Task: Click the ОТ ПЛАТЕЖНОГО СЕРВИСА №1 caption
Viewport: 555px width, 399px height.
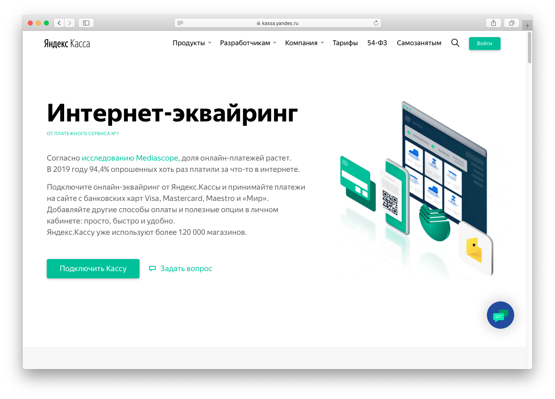Action: [83, 134]
